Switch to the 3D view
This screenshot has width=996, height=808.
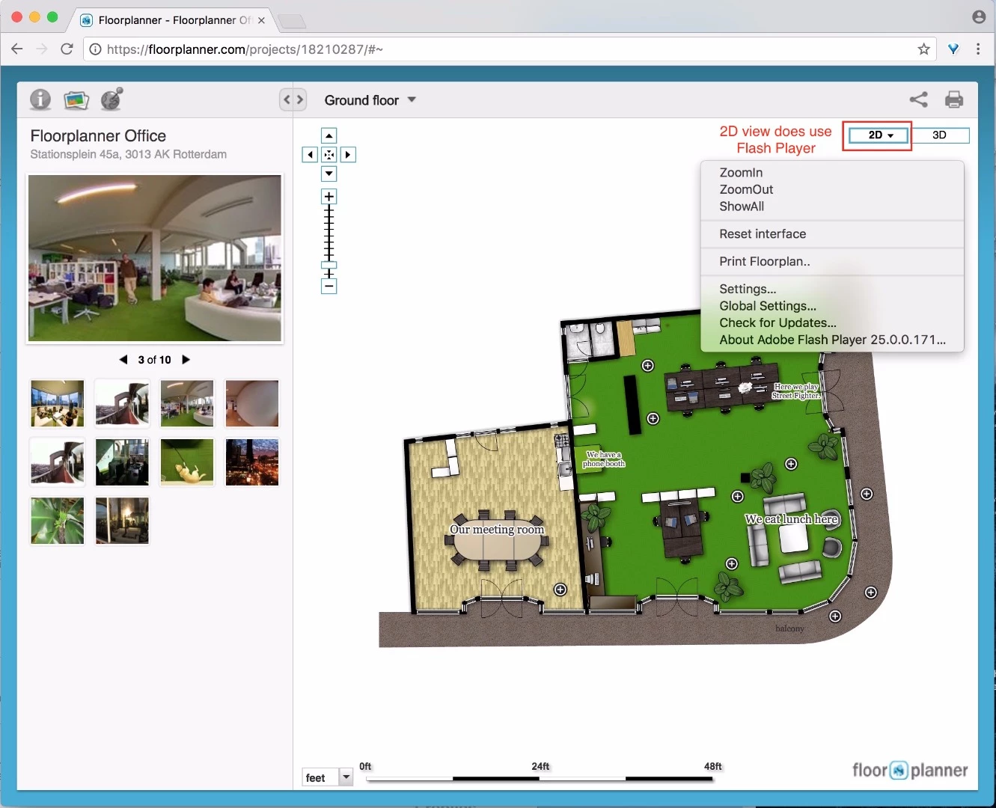(940, 135)
